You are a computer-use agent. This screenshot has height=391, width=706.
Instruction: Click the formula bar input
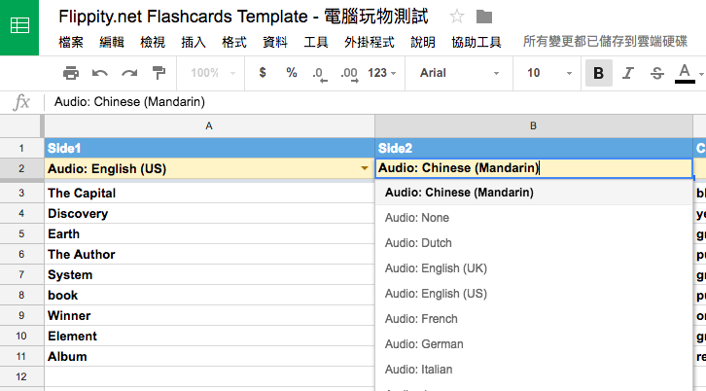click(x=370, y=102)
